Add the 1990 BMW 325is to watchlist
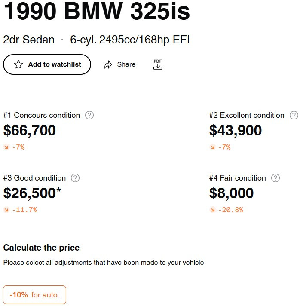The image size is (303, 306). (x=47, y=64)
